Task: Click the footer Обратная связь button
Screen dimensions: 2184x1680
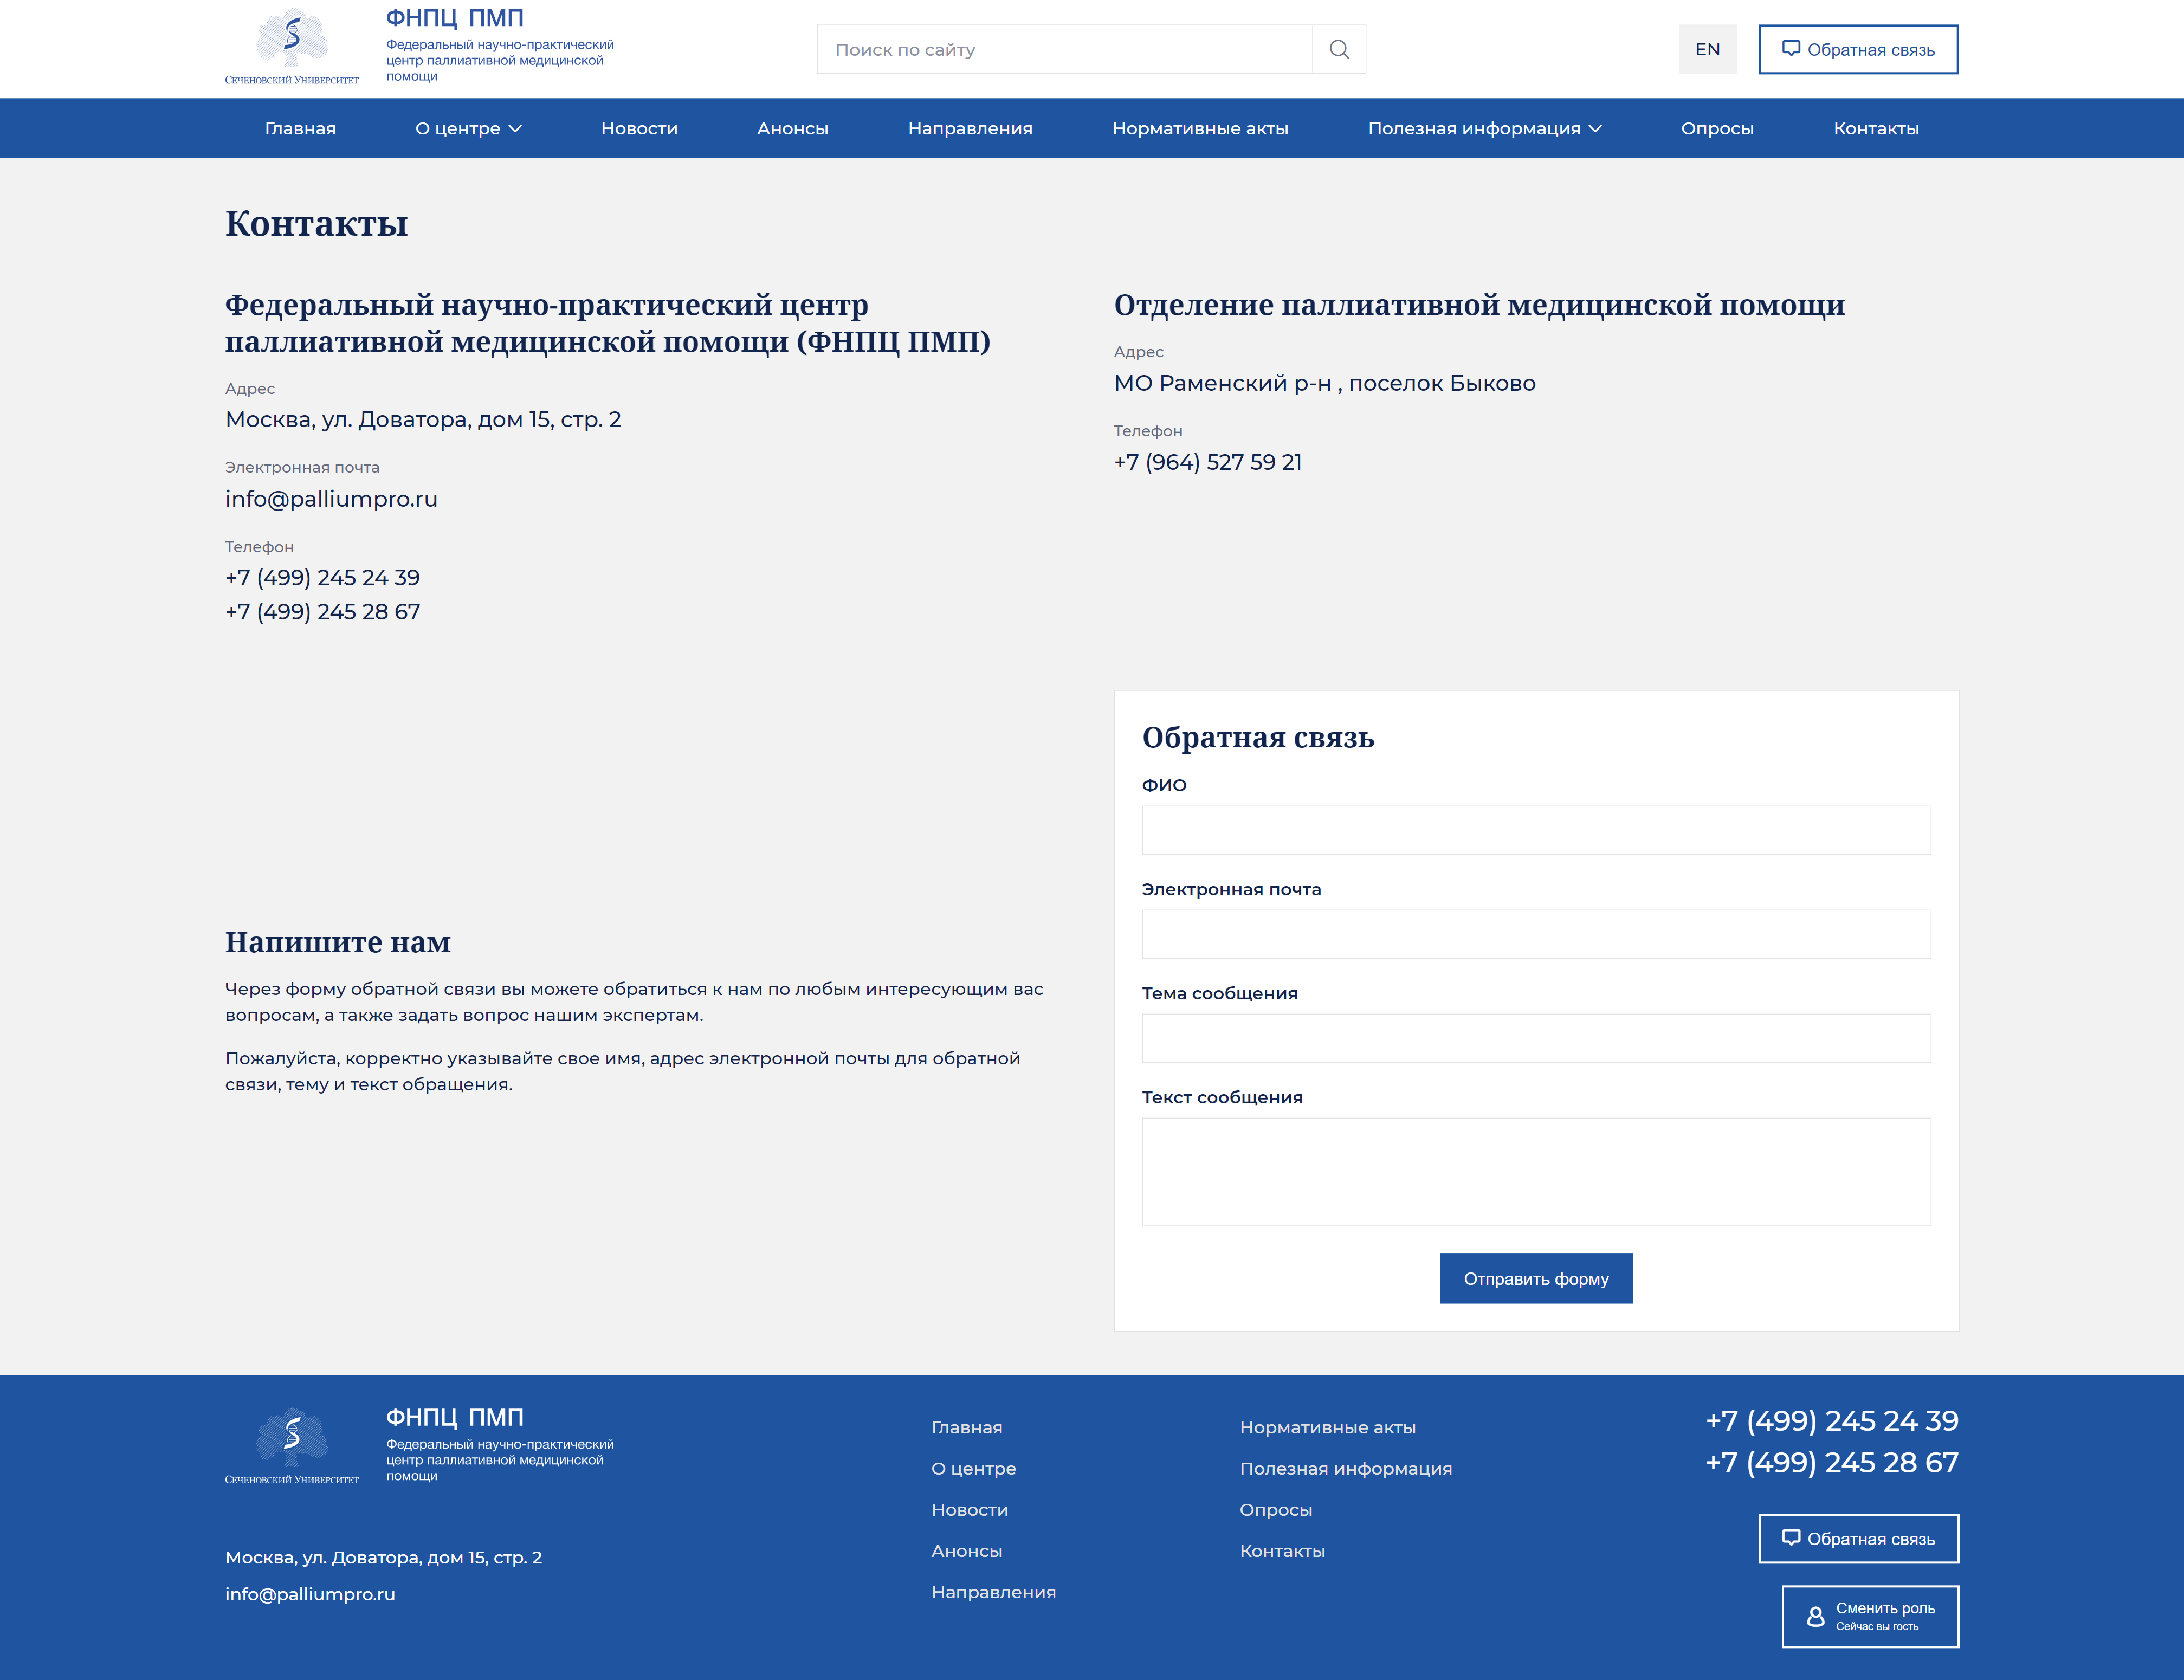Action: 1858,1538
